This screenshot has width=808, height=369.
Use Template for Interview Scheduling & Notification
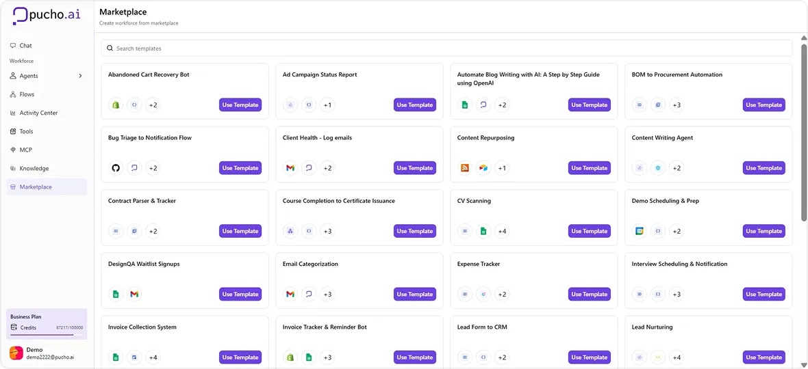click(763, 295)
